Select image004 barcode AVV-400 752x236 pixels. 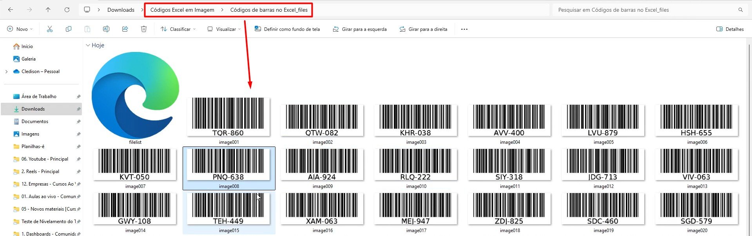coord(509,124)
